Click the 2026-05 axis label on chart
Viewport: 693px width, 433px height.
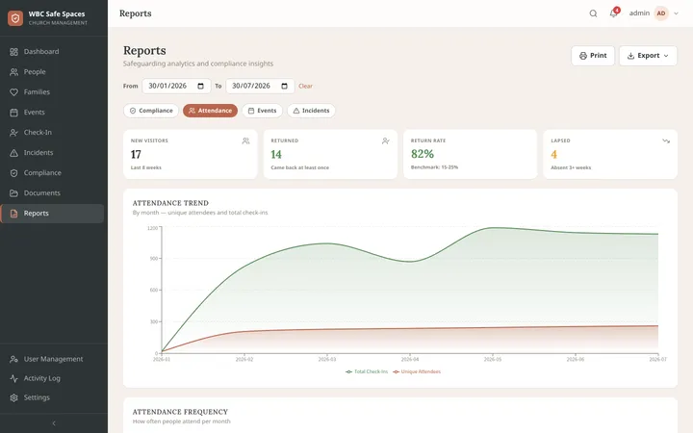coord(493,359)
